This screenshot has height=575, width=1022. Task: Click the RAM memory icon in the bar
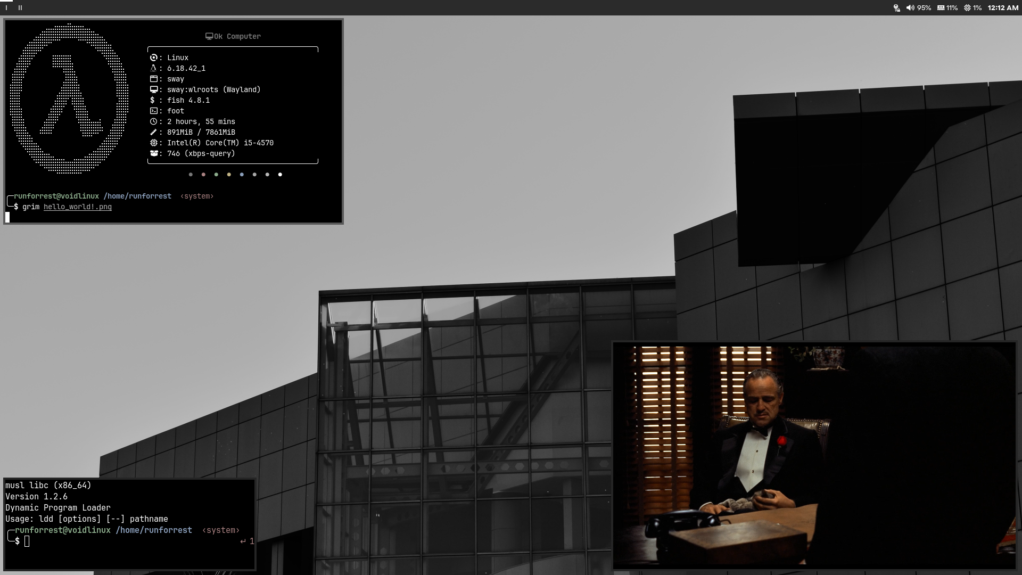(941, 8)
